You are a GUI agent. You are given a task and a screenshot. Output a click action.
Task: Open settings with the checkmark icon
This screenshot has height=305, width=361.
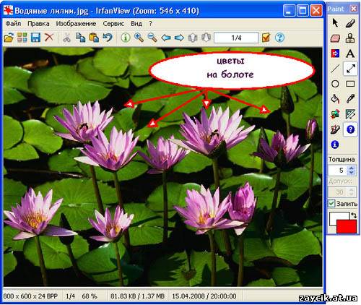point(266,38)
